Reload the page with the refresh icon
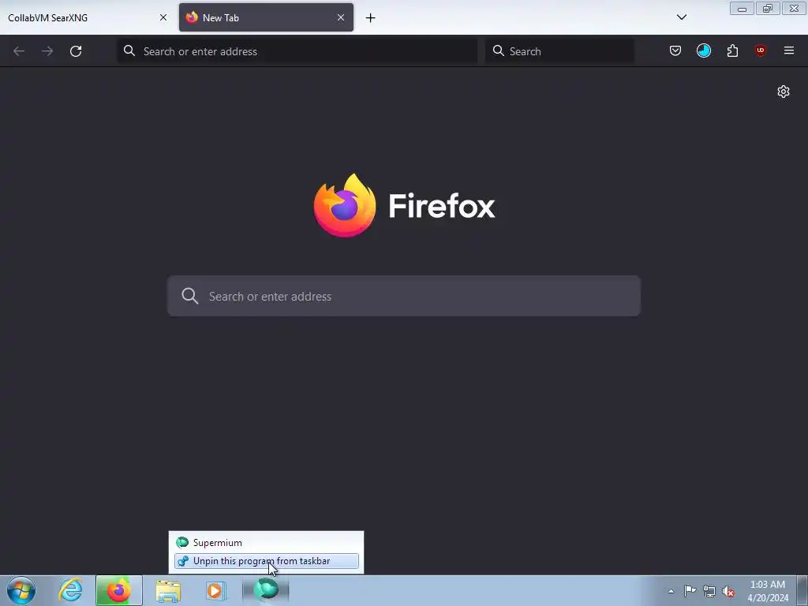Image resolution: width=808 pixels, height=606 pixels. (76, 51)
